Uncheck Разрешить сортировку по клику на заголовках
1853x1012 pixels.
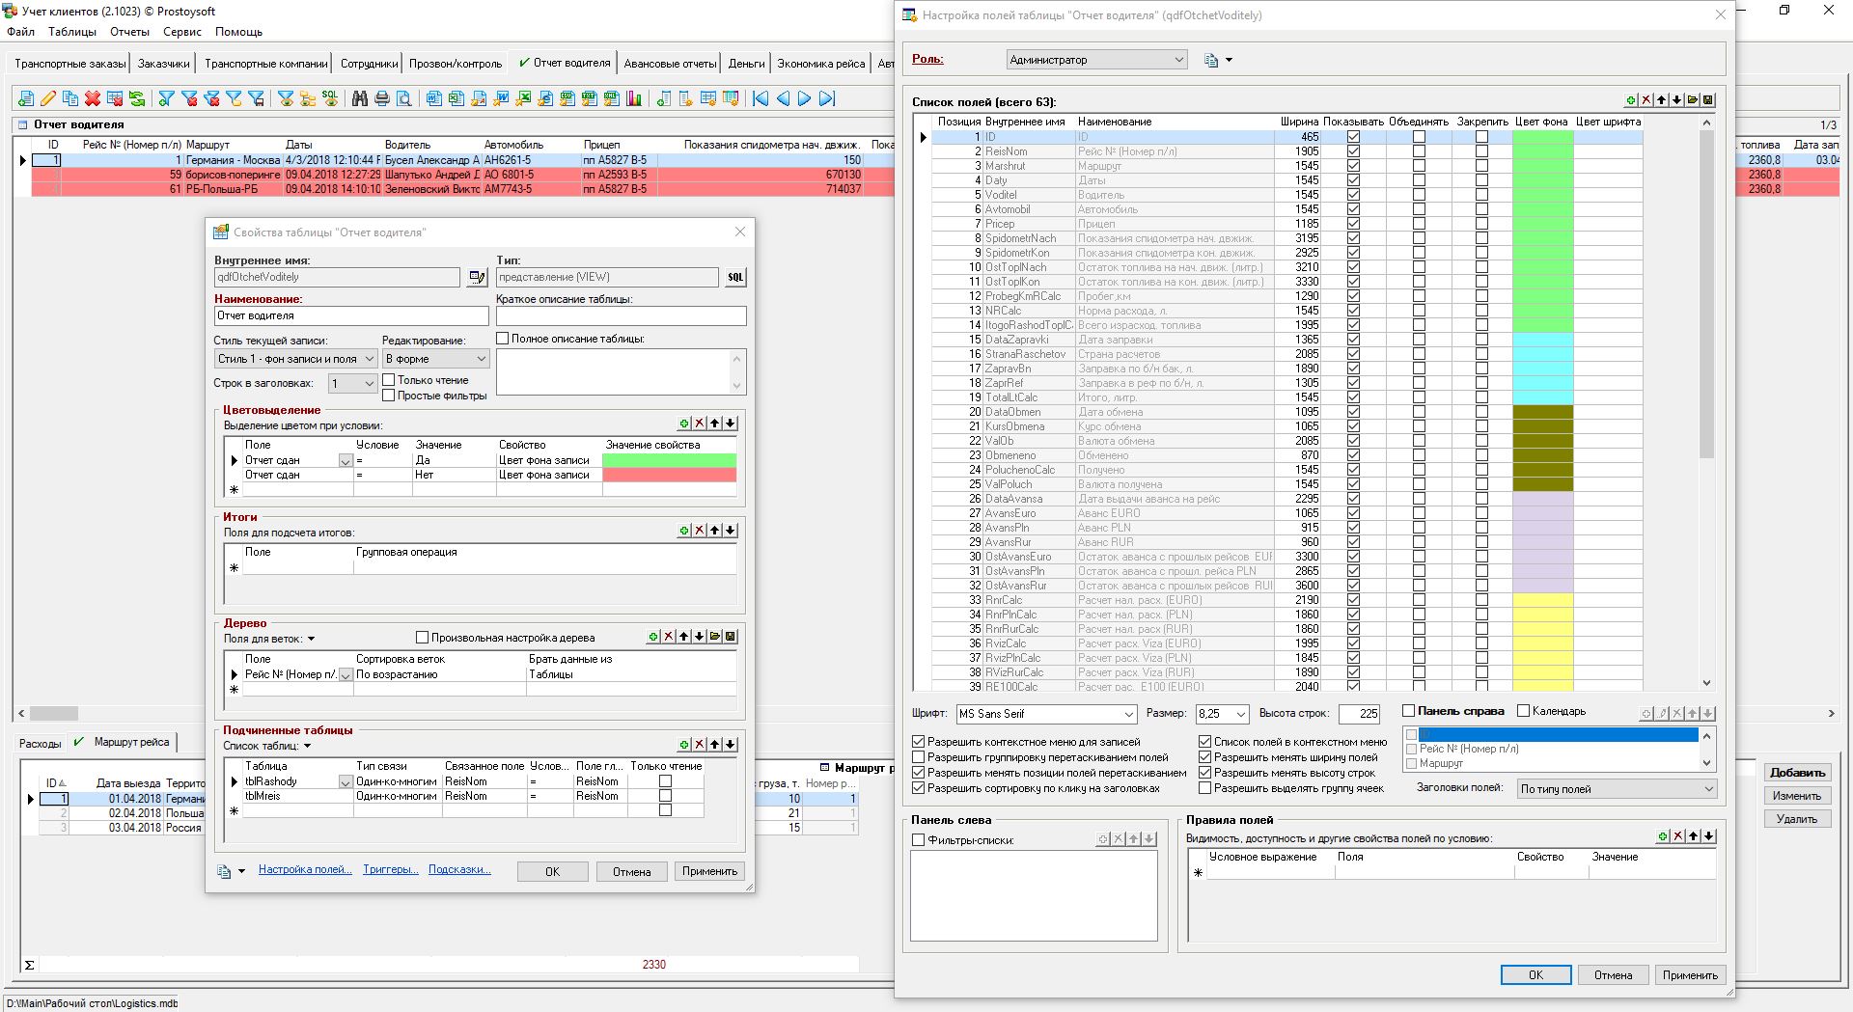pyautogui.click(x=918, y=788)
